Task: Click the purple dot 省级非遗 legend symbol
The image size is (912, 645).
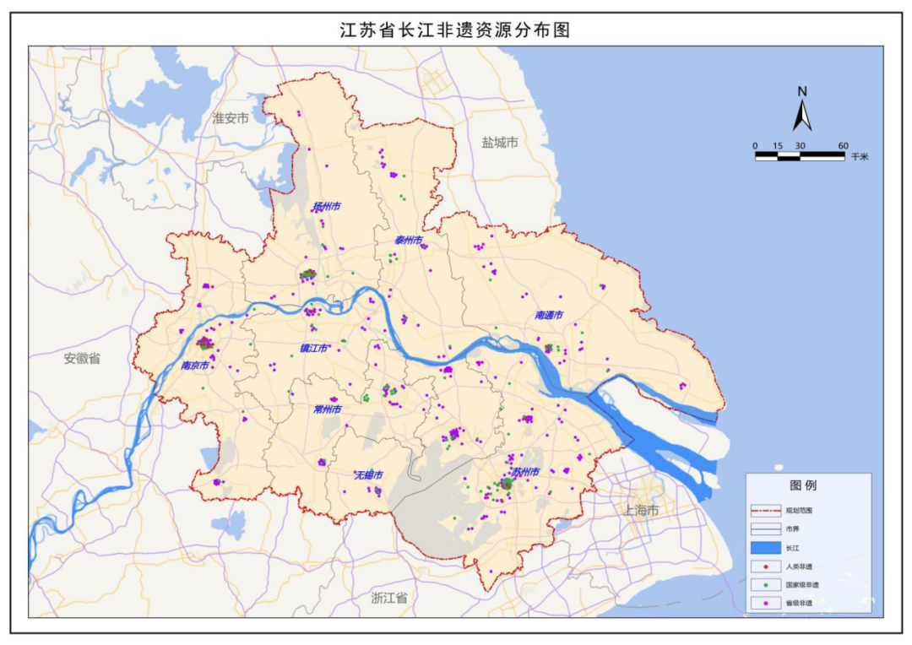Action: [765, 603]
